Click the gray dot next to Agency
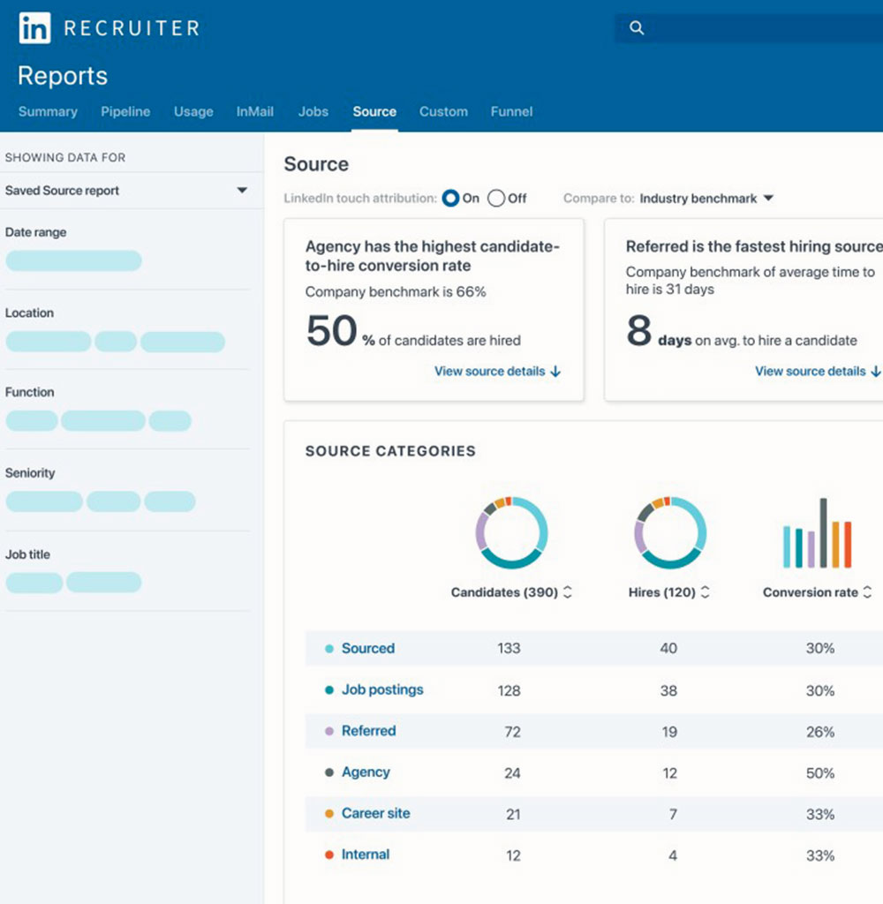Viewport: 883px width, 904px height. click(x=329, y=772)
